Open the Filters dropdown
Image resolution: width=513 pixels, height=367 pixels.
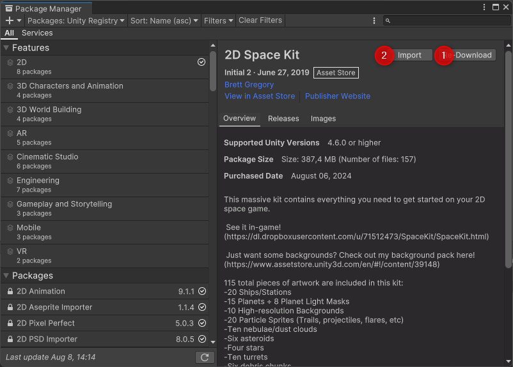tap(218, 20)
